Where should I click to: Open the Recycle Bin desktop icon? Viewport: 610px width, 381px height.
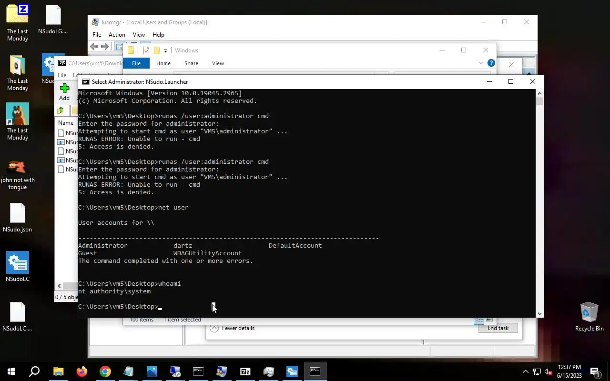[589, 316]
